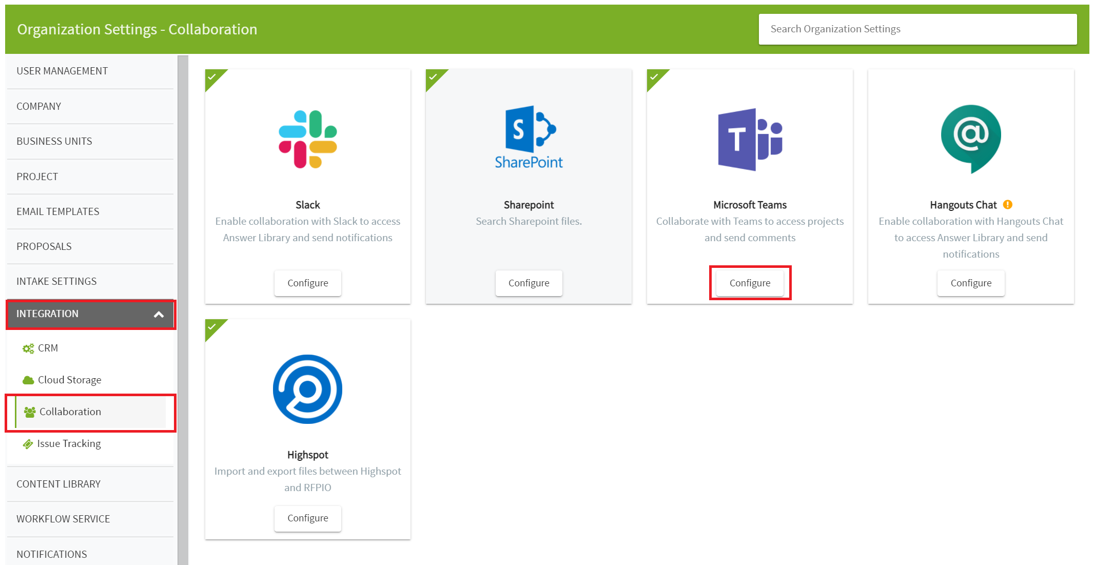Open the Content Library section

[90, 484]
